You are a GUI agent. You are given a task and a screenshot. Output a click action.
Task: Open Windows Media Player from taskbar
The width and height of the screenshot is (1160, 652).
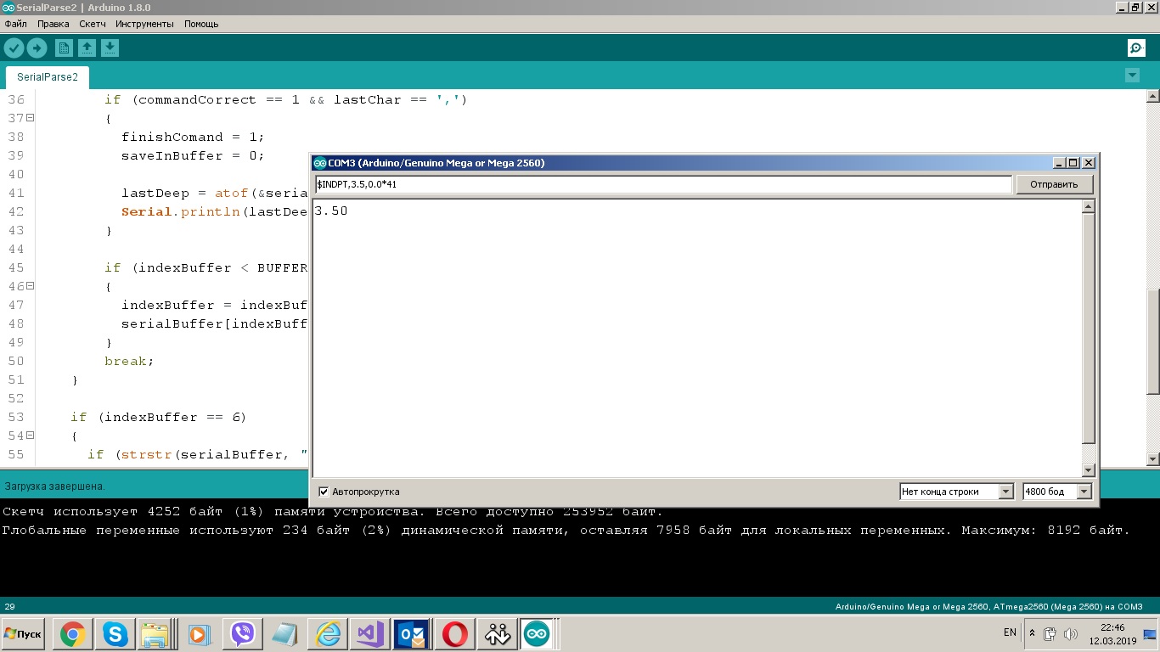point(198,634)
